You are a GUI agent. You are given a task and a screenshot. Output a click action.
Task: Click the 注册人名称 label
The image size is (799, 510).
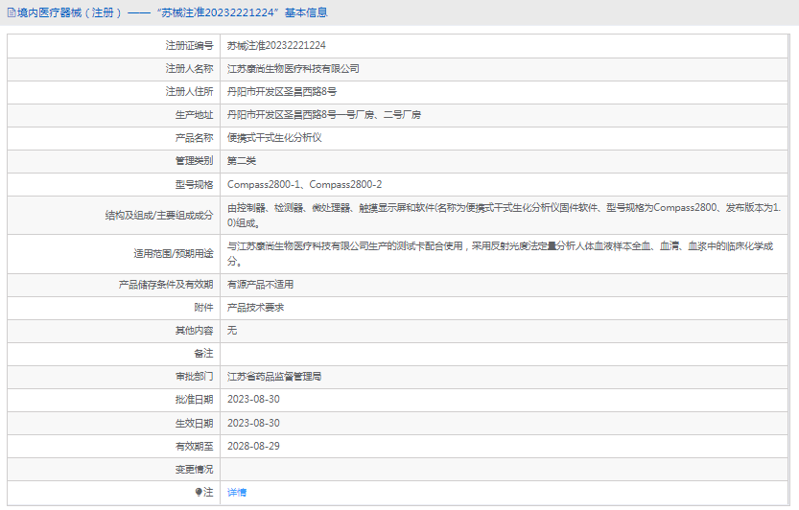click(x=189, y=69)
